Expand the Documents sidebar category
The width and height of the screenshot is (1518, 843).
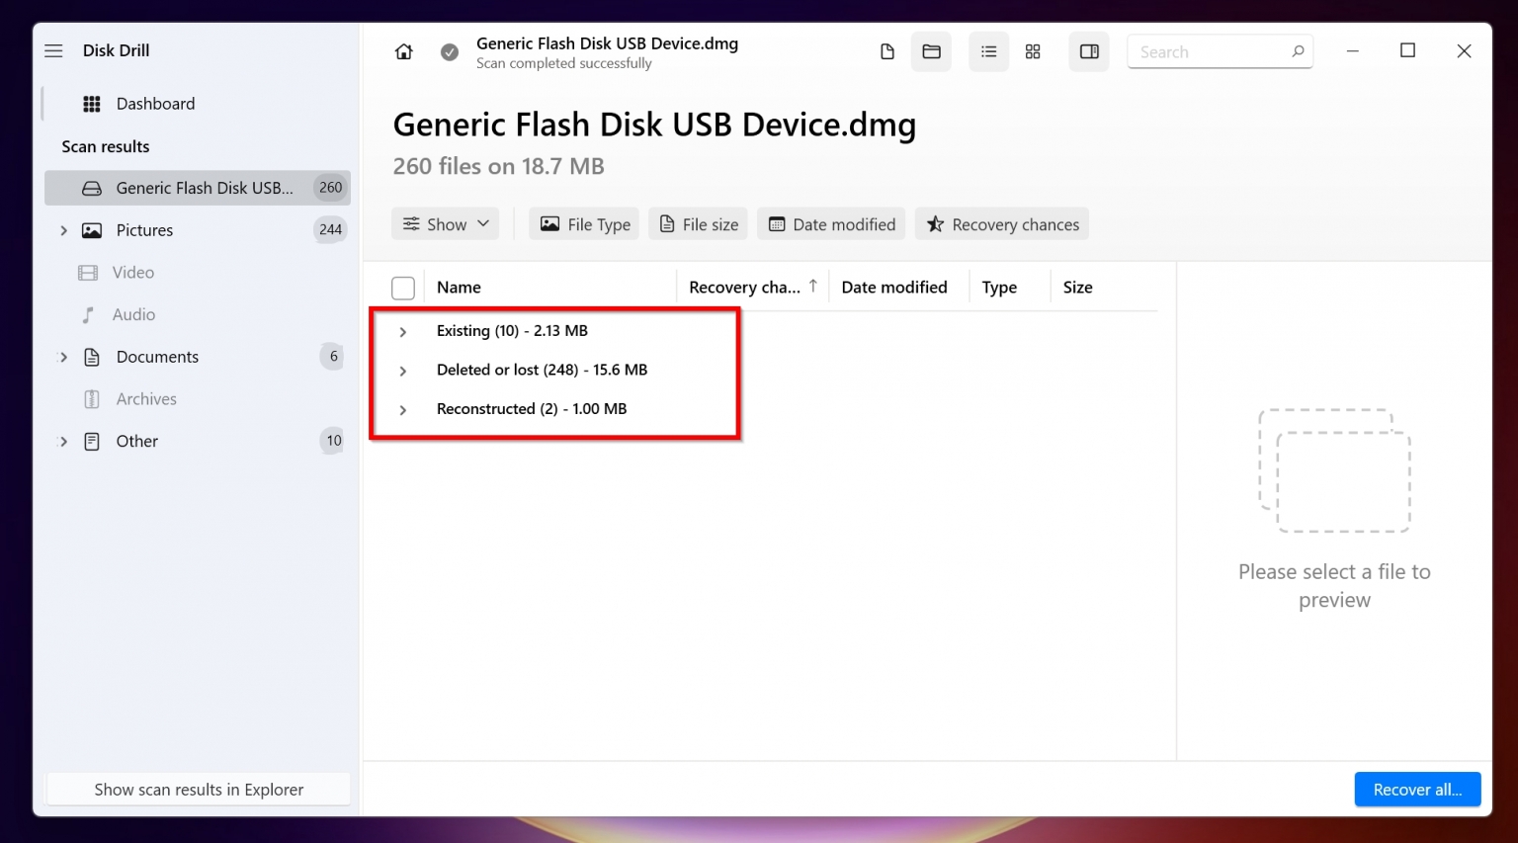[x=63, y=357]
